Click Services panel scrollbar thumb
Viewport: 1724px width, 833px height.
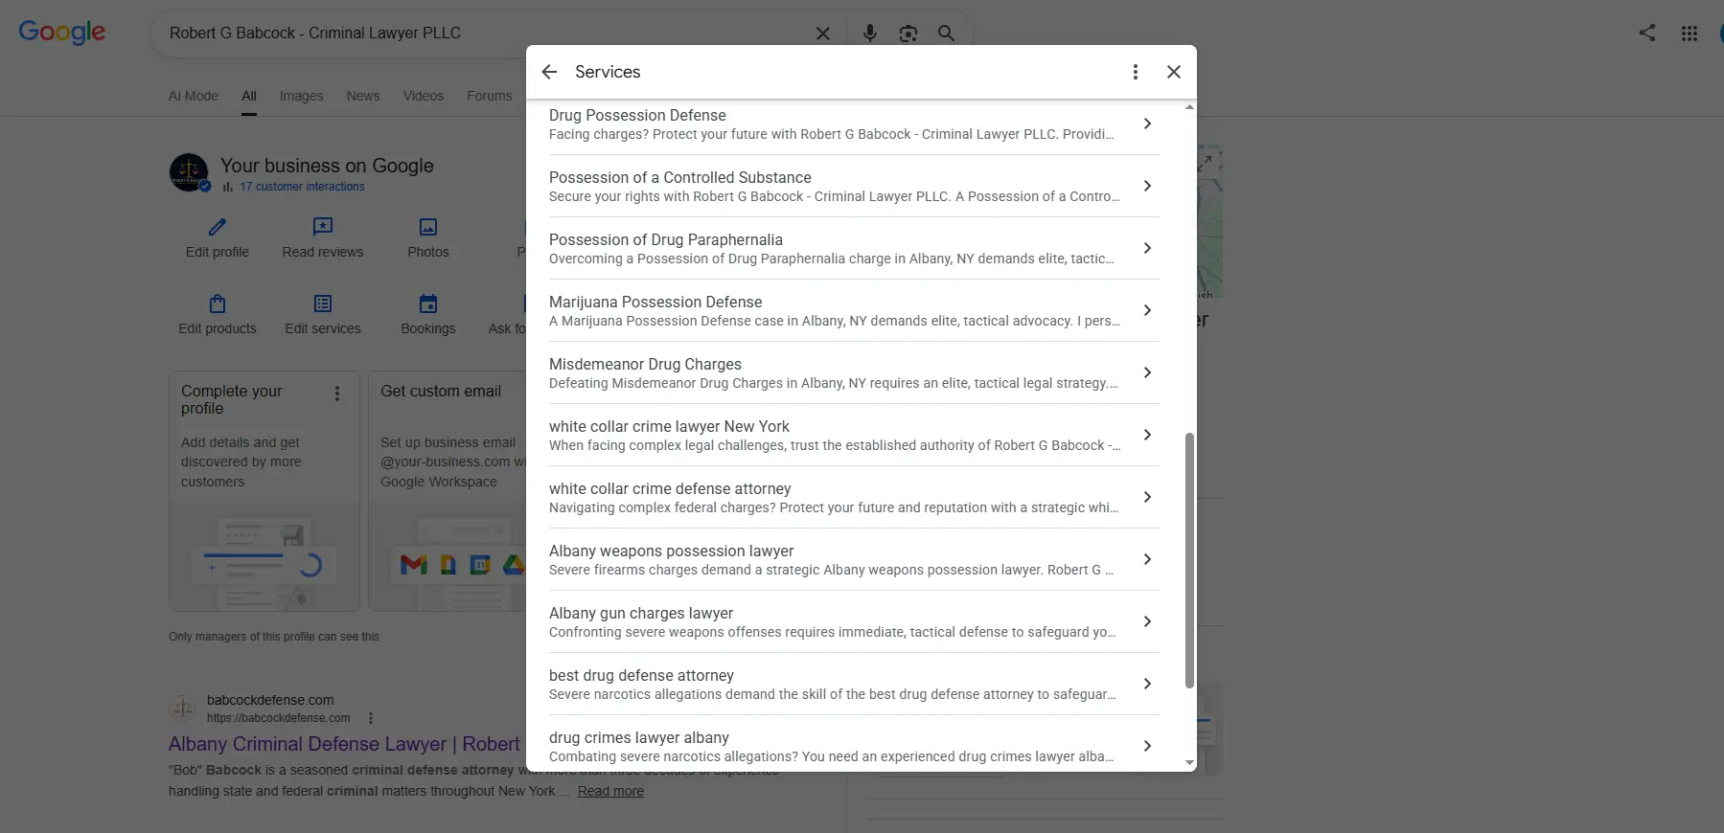pos(1189,560)
